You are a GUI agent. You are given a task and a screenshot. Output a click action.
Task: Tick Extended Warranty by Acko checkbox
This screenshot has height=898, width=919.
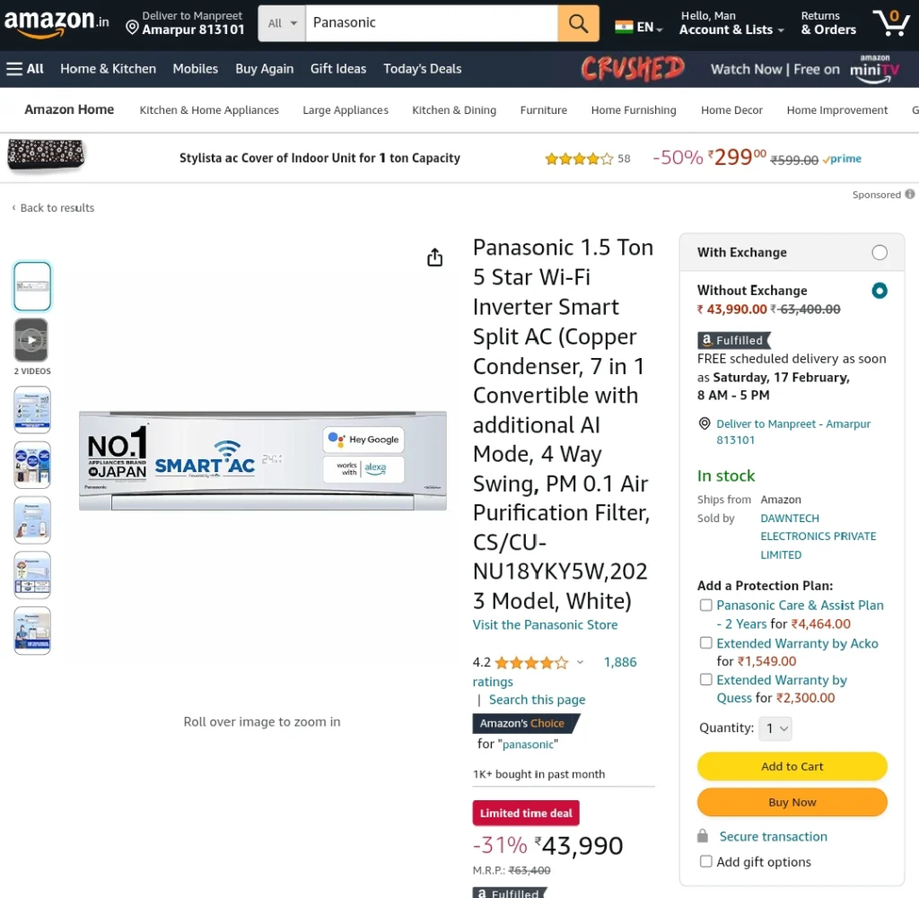[x=705, y=643]
